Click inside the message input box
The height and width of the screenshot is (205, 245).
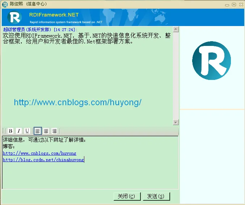pos(90,163)
